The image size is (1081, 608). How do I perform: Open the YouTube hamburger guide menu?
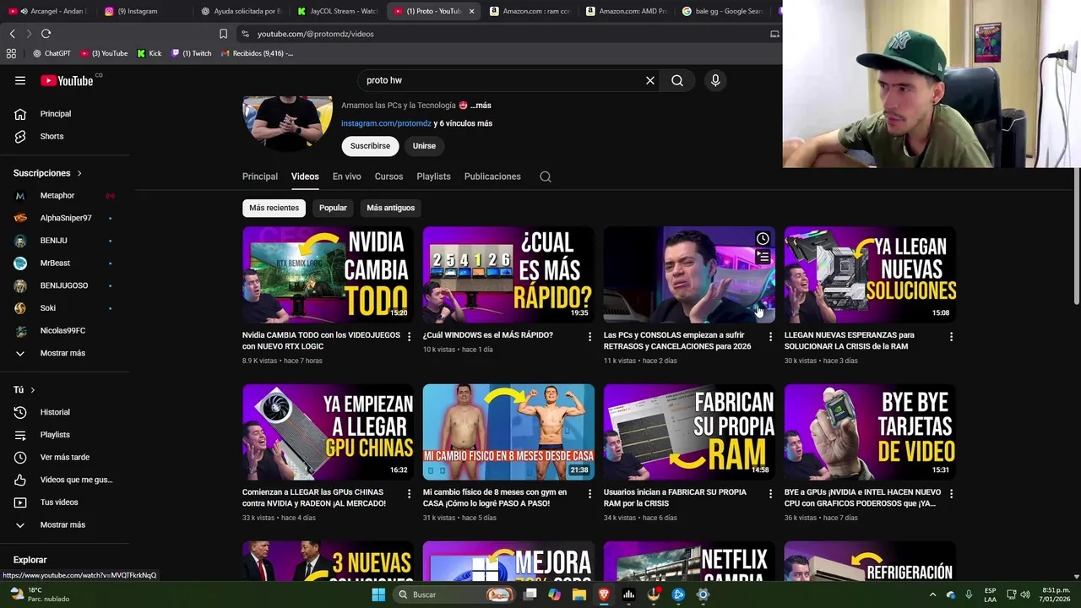pos(20,80)
